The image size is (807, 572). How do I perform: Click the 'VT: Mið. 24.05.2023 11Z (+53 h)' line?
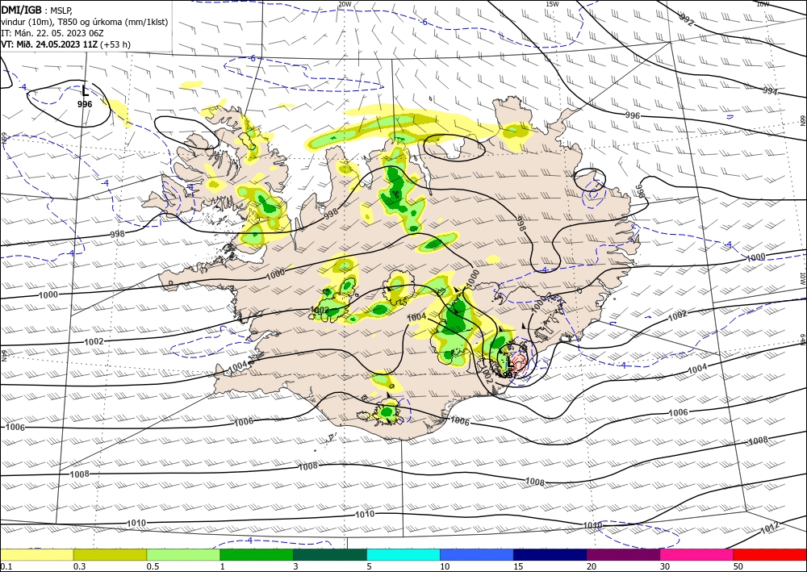pyautogui.click(x=66, y=44)
